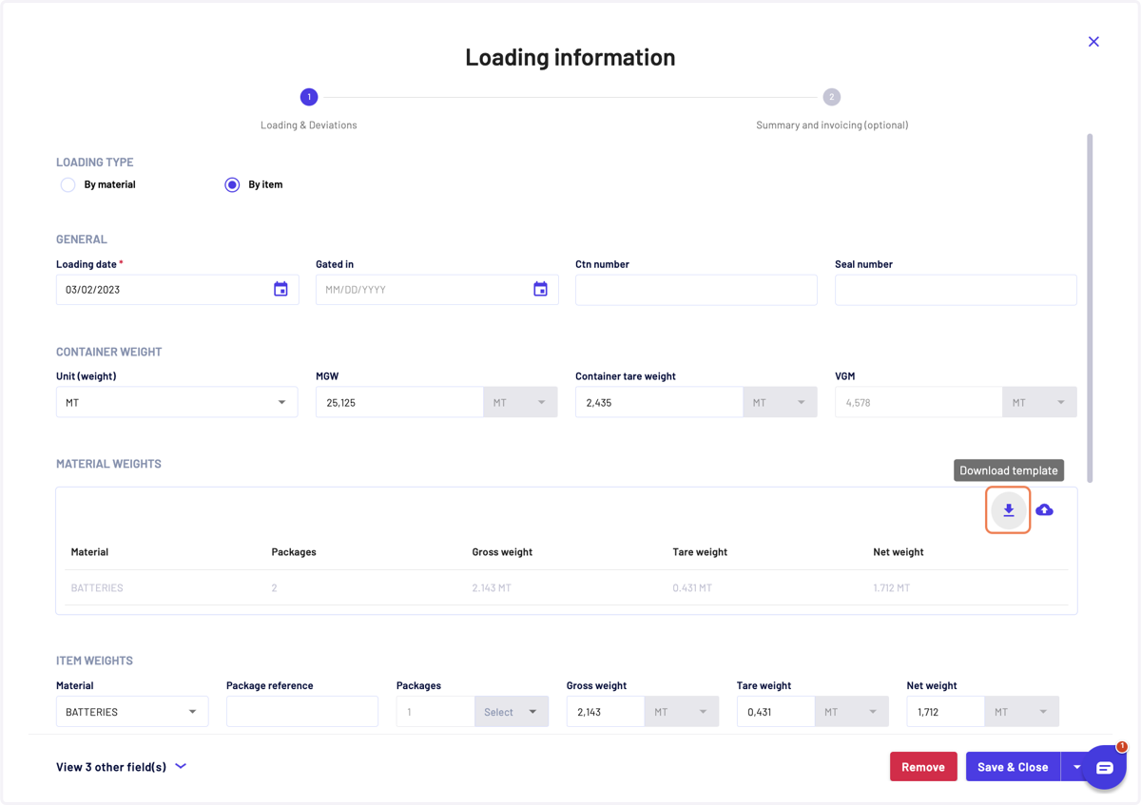Focus the Seal number field
This screenshot has width=1141, height=805.
(956, 290)
